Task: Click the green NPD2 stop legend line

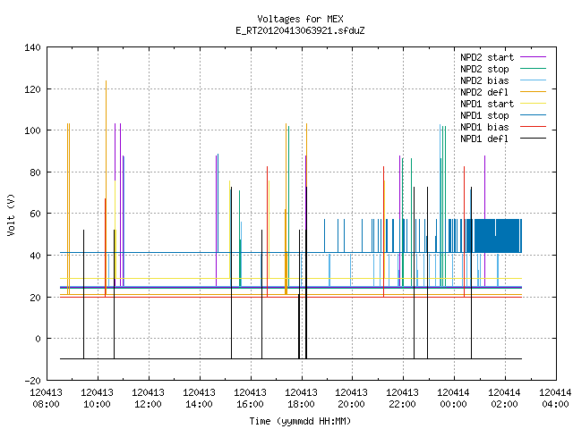Action: click(534, 69)
